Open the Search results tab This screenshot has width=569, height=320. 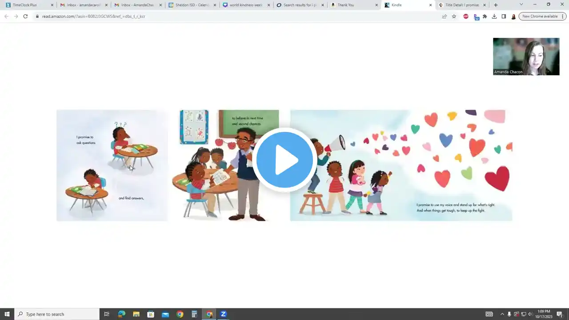(300, 5)
